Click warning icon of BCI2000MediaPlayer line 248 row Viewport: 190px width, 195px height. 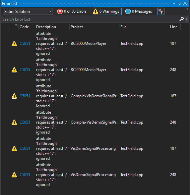click(14, 70)
